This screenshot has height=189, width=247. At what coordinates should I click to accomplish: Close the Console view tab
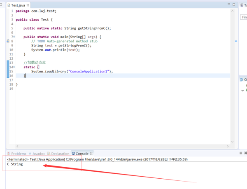91,154
